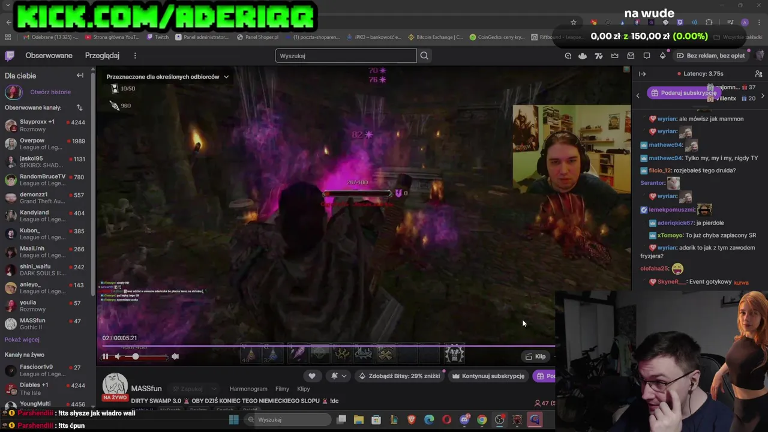Viewport: 768px width, 432px height.
Task: Click the Klip button on the player
Action: click(535, 356)
